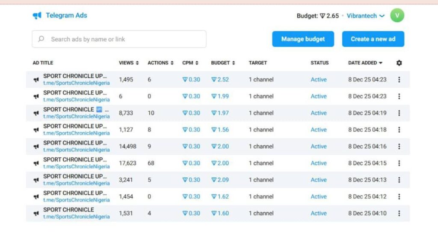Click Active status of 04:10 ad
Viewport: 438px width, 234px height.
click(318, 213)
